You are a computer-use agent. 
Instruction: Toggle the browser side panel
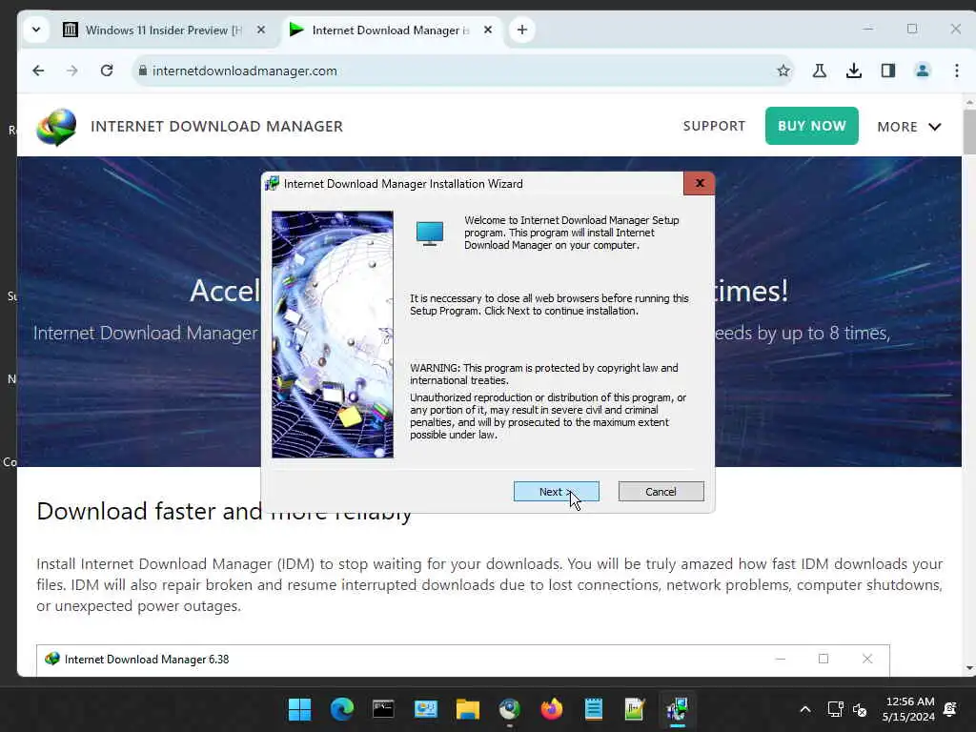coord(888,71)
